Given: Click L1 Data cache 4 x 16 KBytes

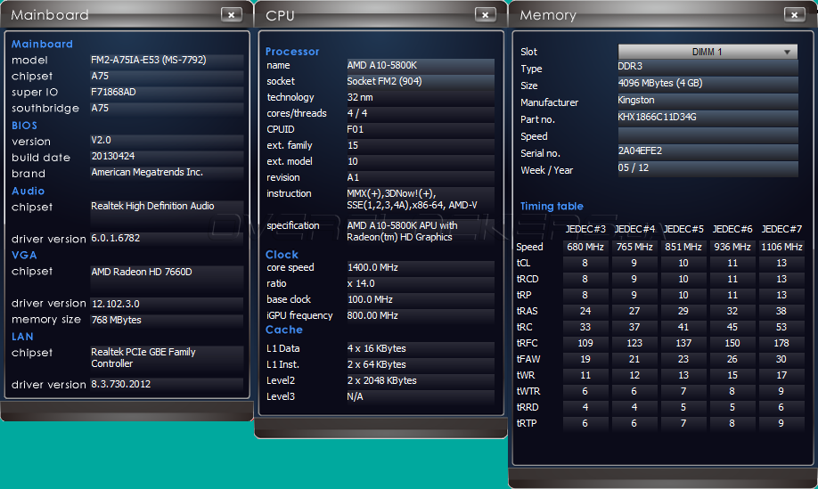Looking at the screenshot, I should pos(420,348).
